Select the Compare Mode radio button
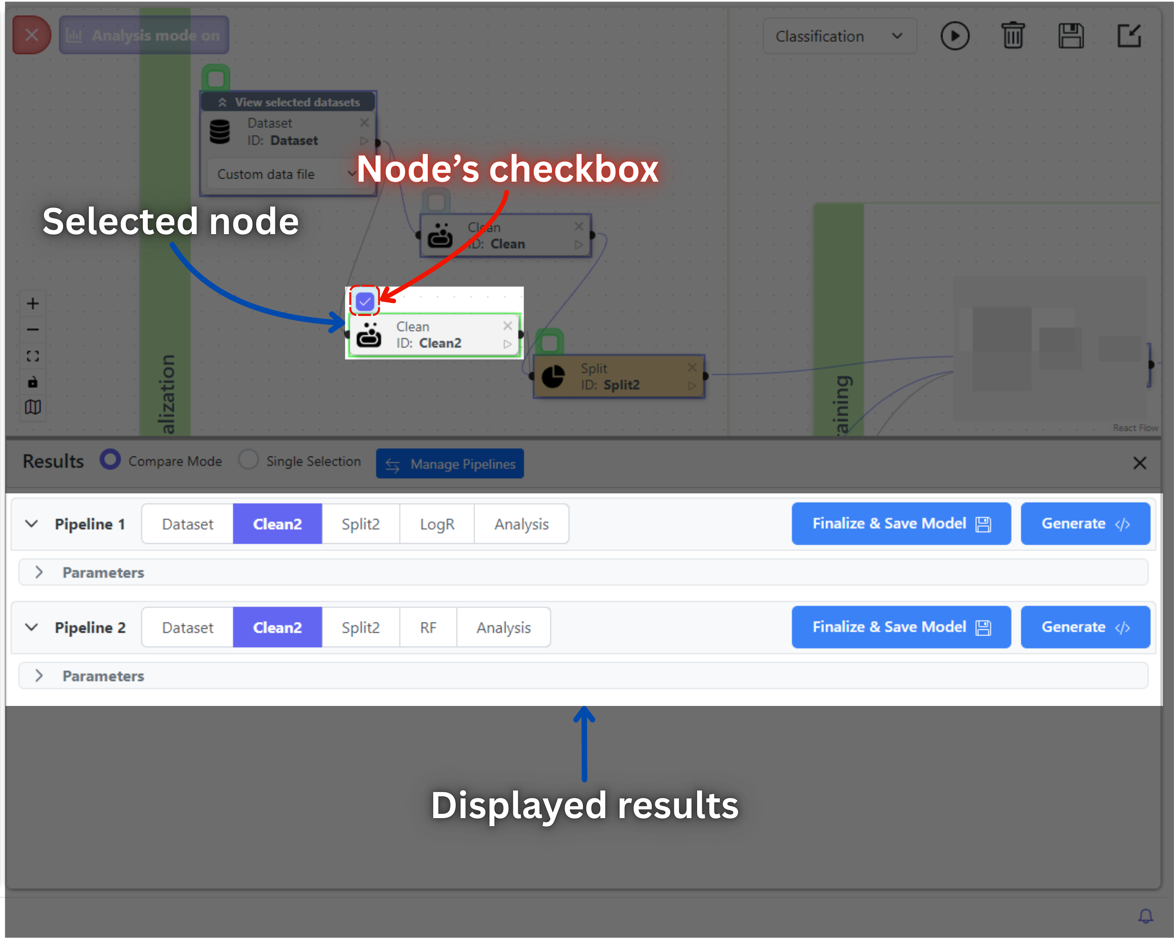This screenshot has height=938, width=1174. (x=111, y=460)
